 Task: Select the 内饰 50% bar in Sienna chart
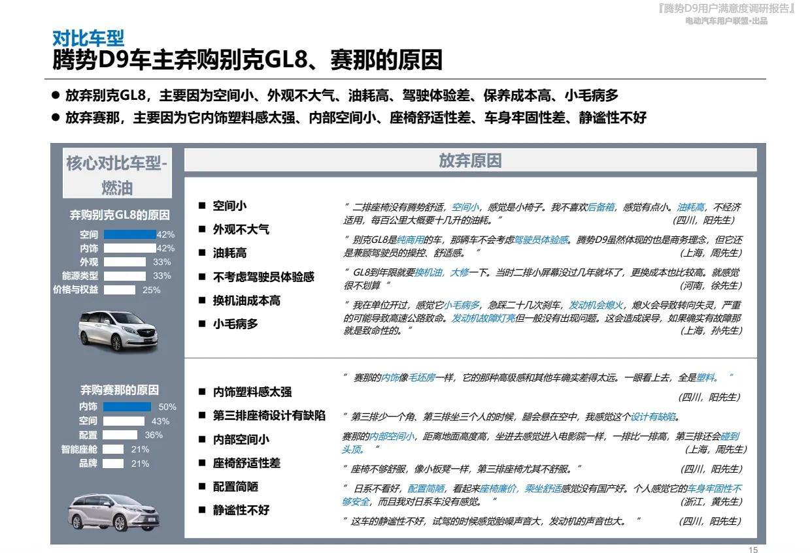tap(127, 407)
